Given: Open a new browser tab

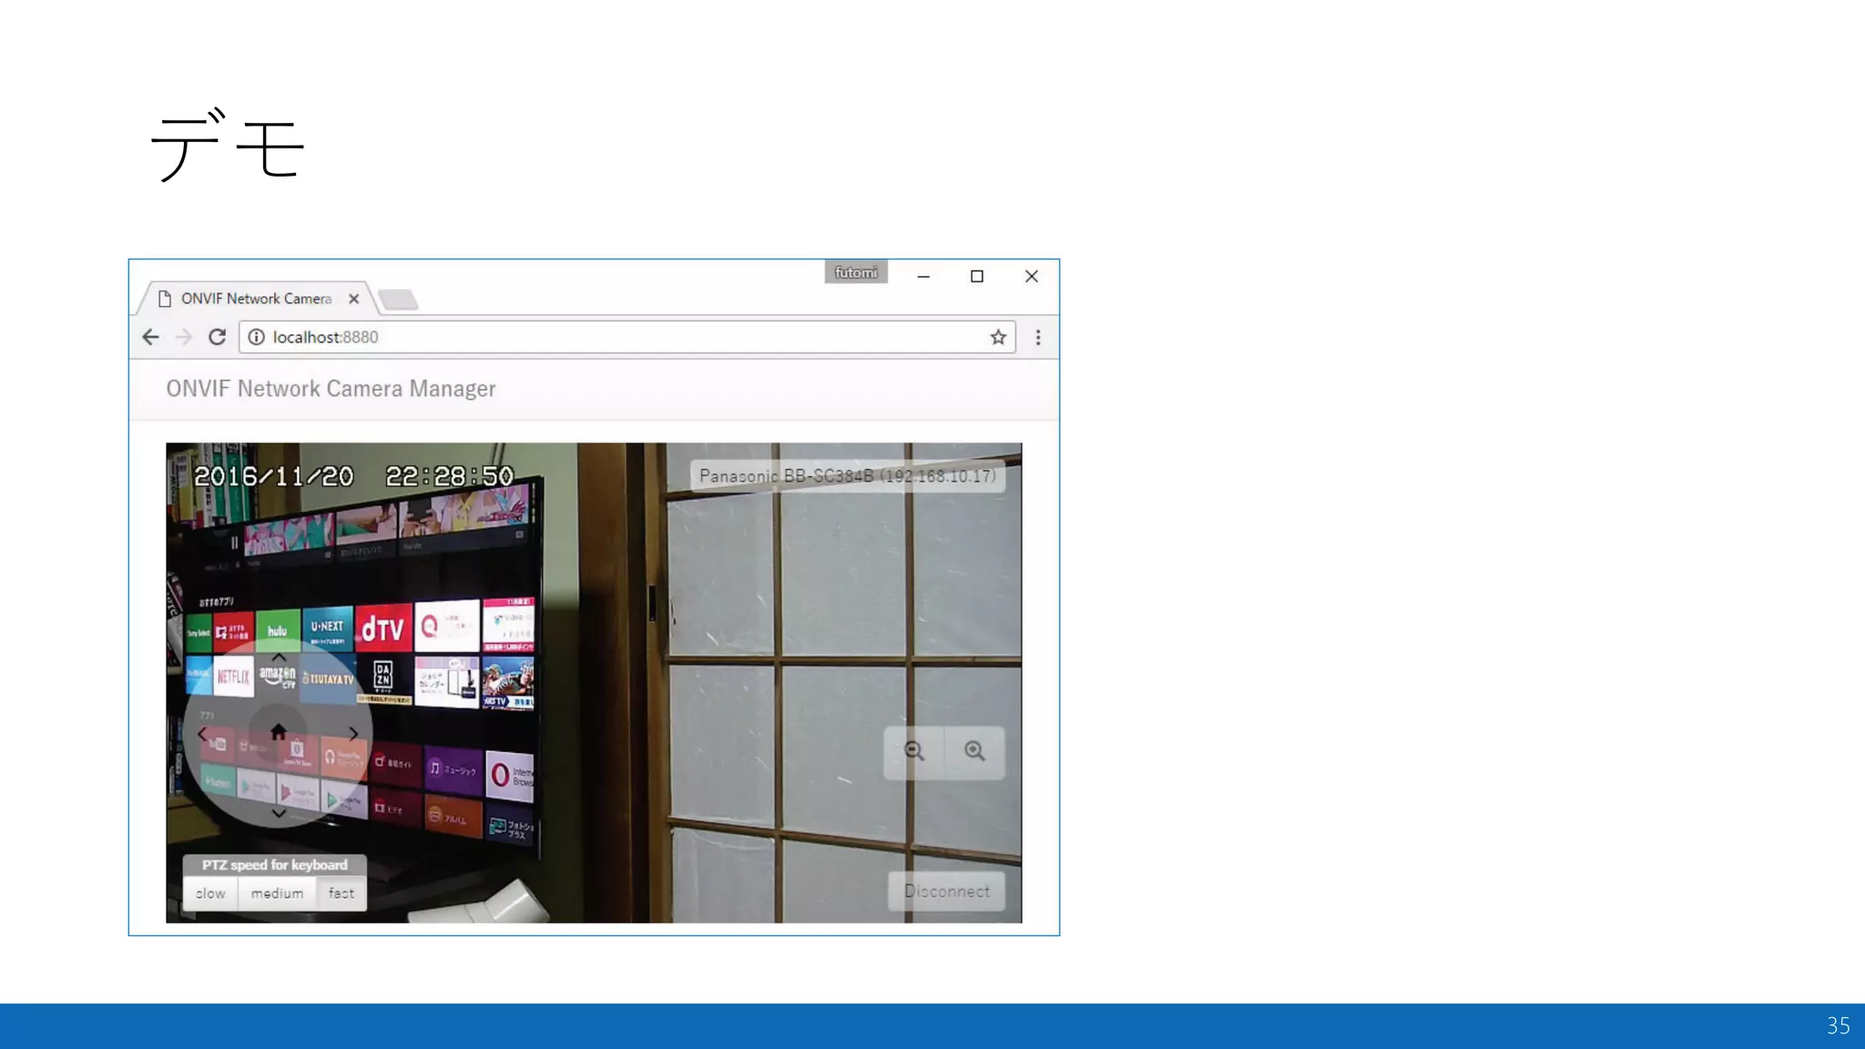Looking at the screenshot, I should [x=398, y=300].
